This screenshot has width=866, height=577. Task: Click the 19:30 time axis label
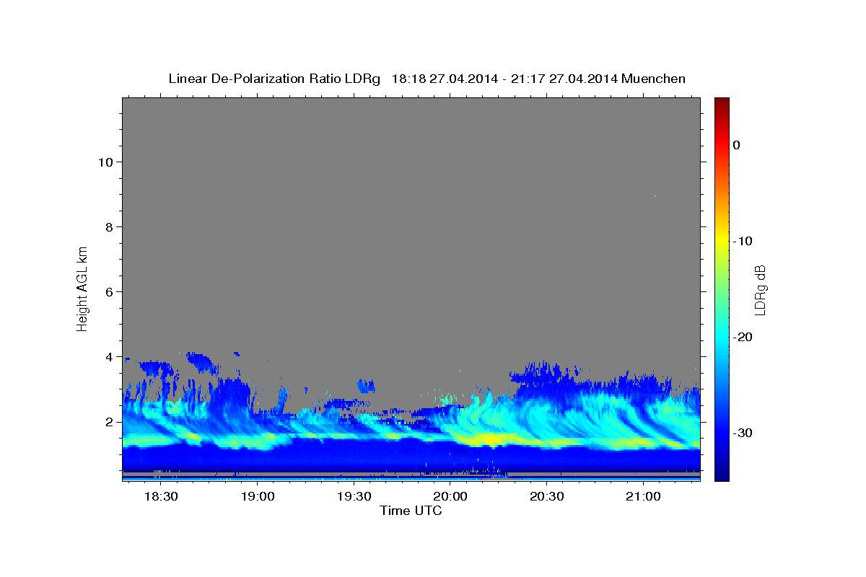coord(354,497)
